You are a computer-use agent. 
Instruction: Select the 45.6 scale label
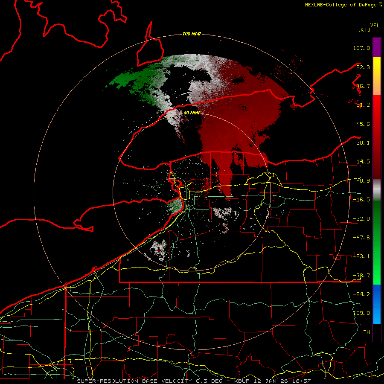(x=363, y=124)
